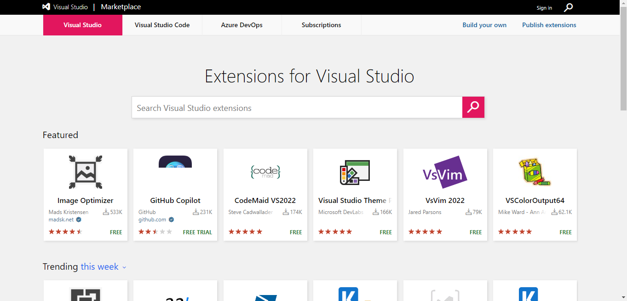Click the download icon beside 62.1K
Image resolution: width=627 pixels, height=301 pixels.
(554, 212)
